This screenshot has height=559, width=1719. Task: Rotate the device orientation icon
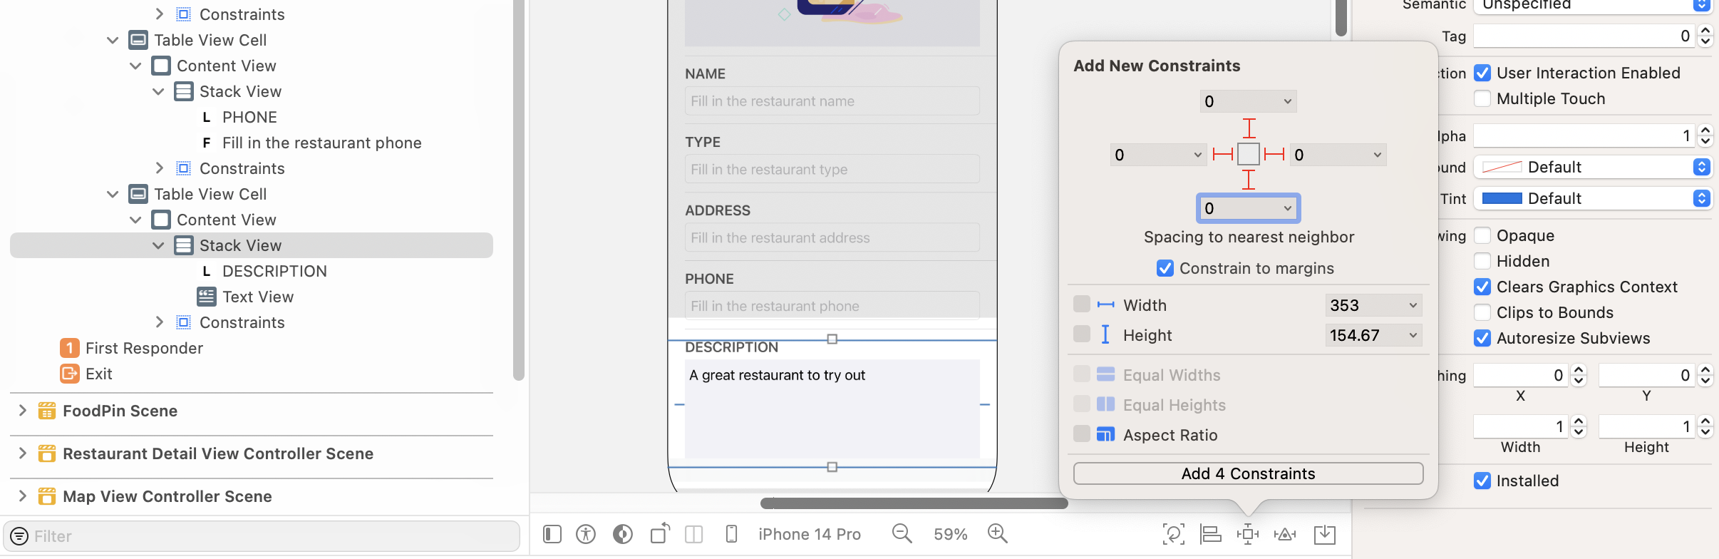[660, 533]
